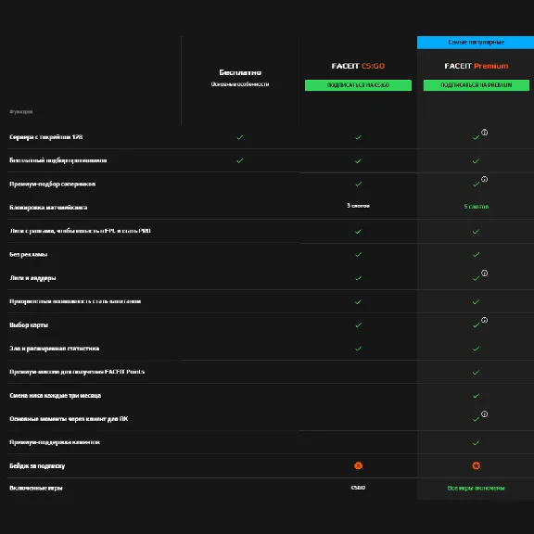The image size is (534, 534).
Task: Click the 'Без рекламы' feature label
Action: (29, 254)
